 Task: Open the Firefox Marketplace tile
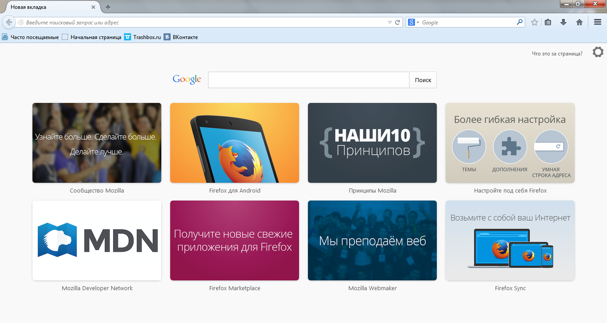coord(235,240)
